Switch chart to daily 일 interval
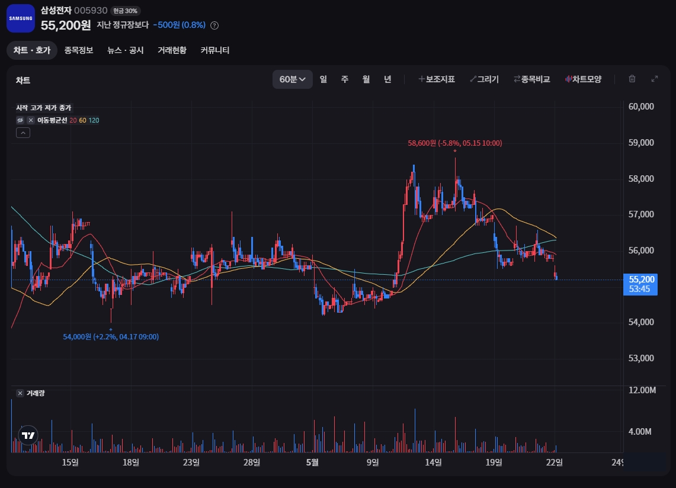Viewport: 676px width, 488px height. (x=323, y=79)
